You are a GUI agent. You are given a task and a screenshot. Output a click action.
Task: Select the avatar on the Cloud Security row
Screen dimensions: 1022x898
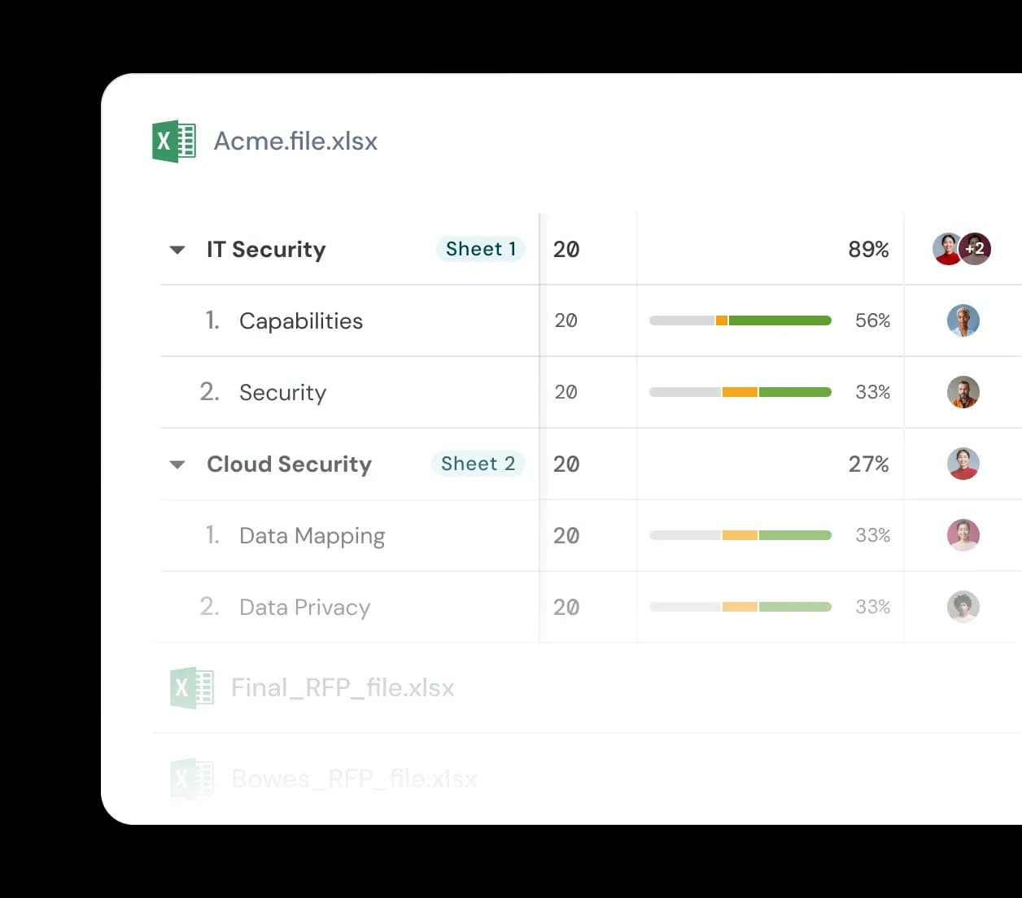click(963, 464)
